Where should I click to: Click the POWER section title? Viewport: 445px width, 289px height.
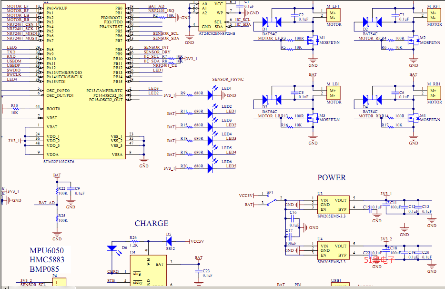pos(332,177)
